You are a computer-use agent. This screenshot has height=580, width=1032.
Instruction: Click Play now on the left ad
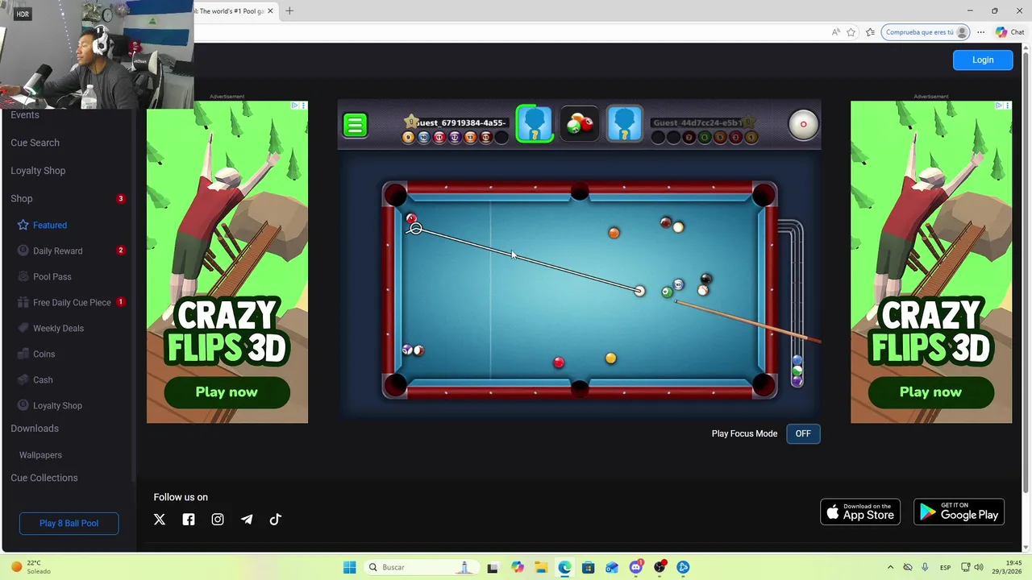(x=227, y=392)
